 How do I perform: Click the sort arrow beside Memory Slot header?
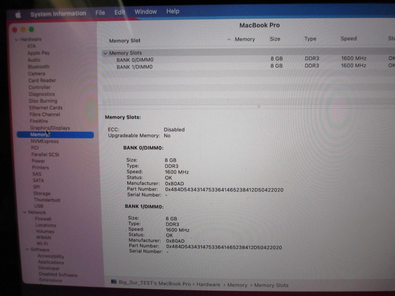click(229, 40)
